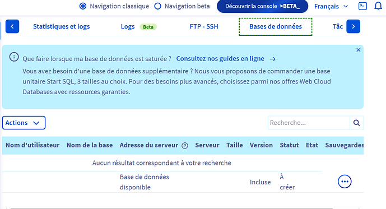Image resolution: width=386 pixels, height=209 pixels.
Task: Click Découvrir la console BETA button
Action: (262, 6)
